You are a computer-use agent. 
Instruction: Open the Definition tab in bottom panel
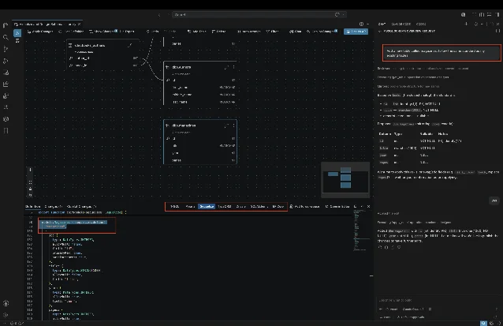33,207
